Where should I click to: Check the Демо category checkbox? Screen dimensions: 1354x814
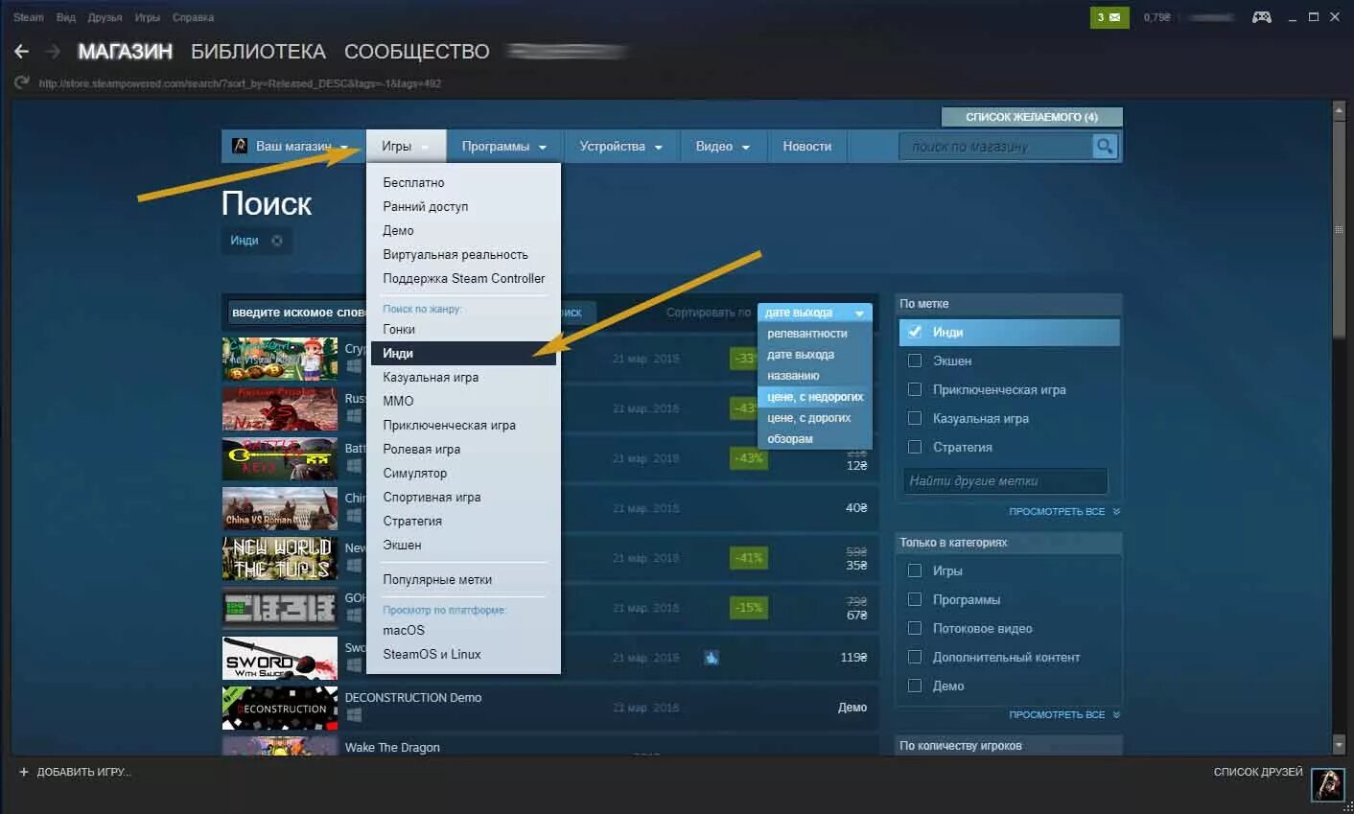915,686
